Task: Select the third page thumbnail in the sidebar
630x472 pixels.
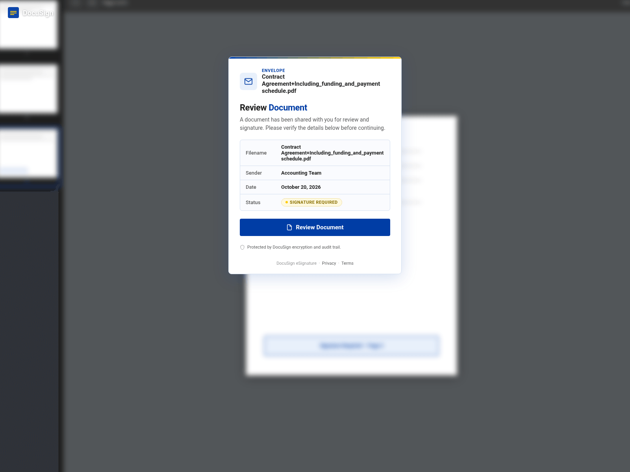Action: coord(29,153)
